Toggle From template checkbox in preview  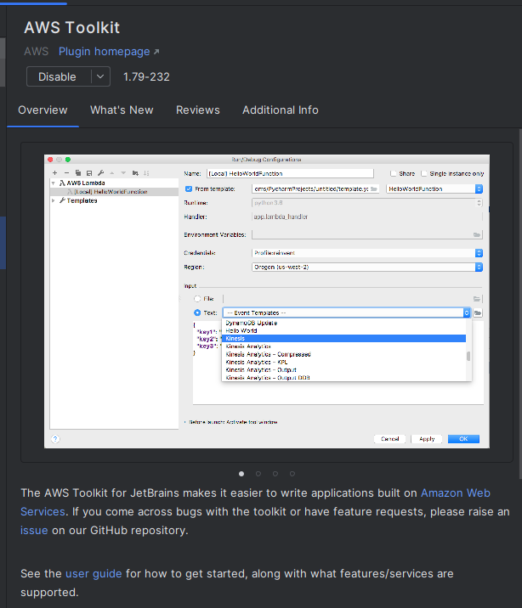pos(189,189)
